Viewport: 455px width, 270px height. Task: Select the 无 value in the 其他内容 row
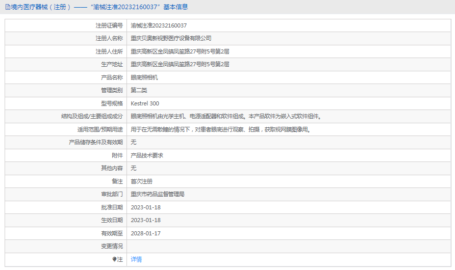pyautogui.click(x=134, y=168)
